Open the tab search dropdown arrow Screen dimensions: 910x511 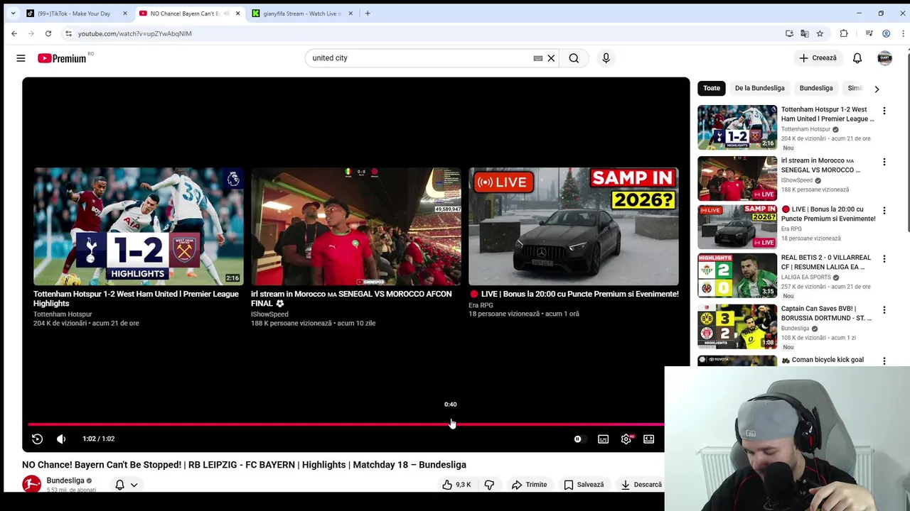coord(13,13)
